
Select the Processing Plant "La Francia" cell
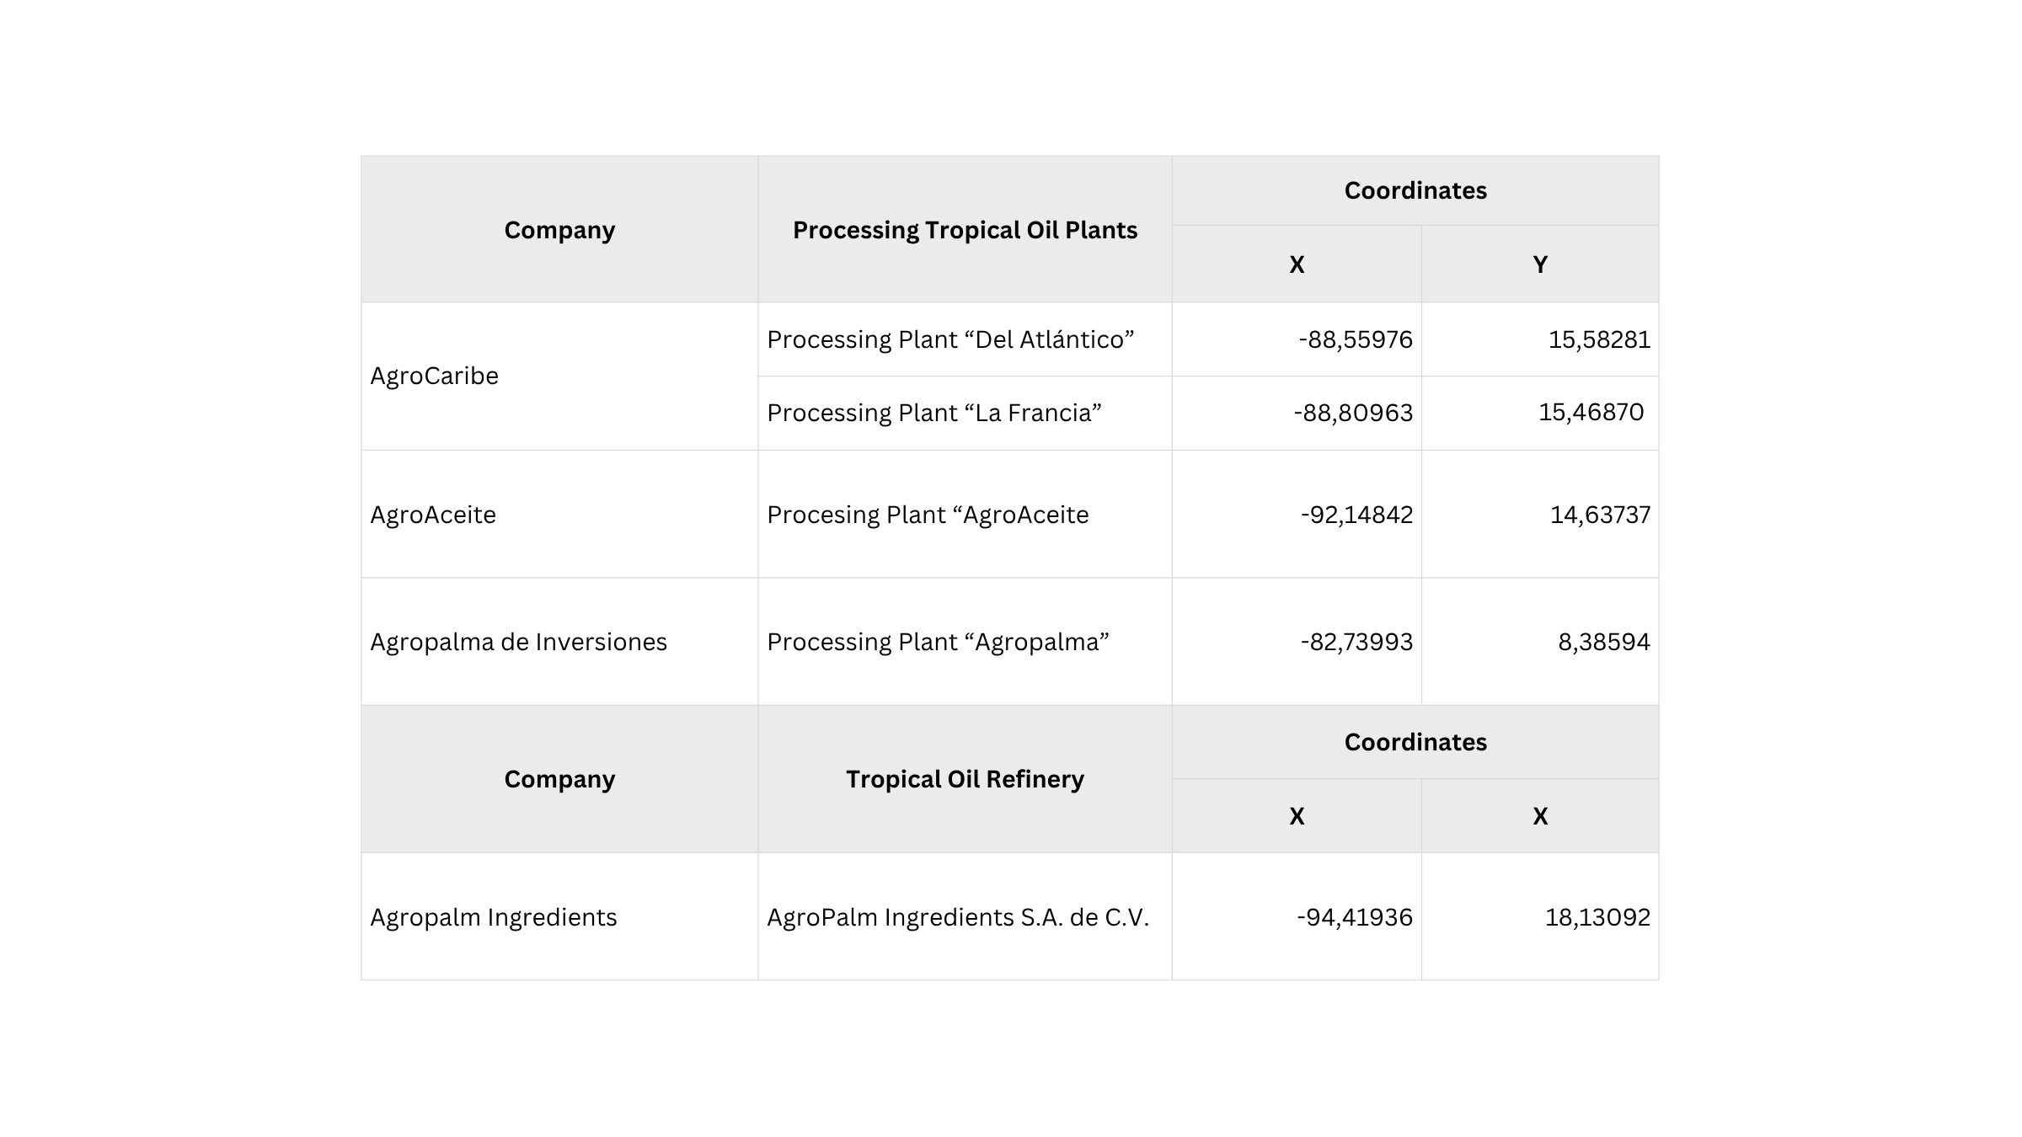click(x=934, y=413)
